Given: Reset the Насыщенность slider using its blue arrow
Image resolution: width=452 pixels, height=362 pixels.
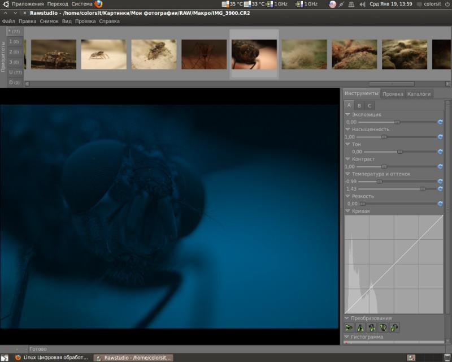Looking at the screenshot, I should click(440, 137).
